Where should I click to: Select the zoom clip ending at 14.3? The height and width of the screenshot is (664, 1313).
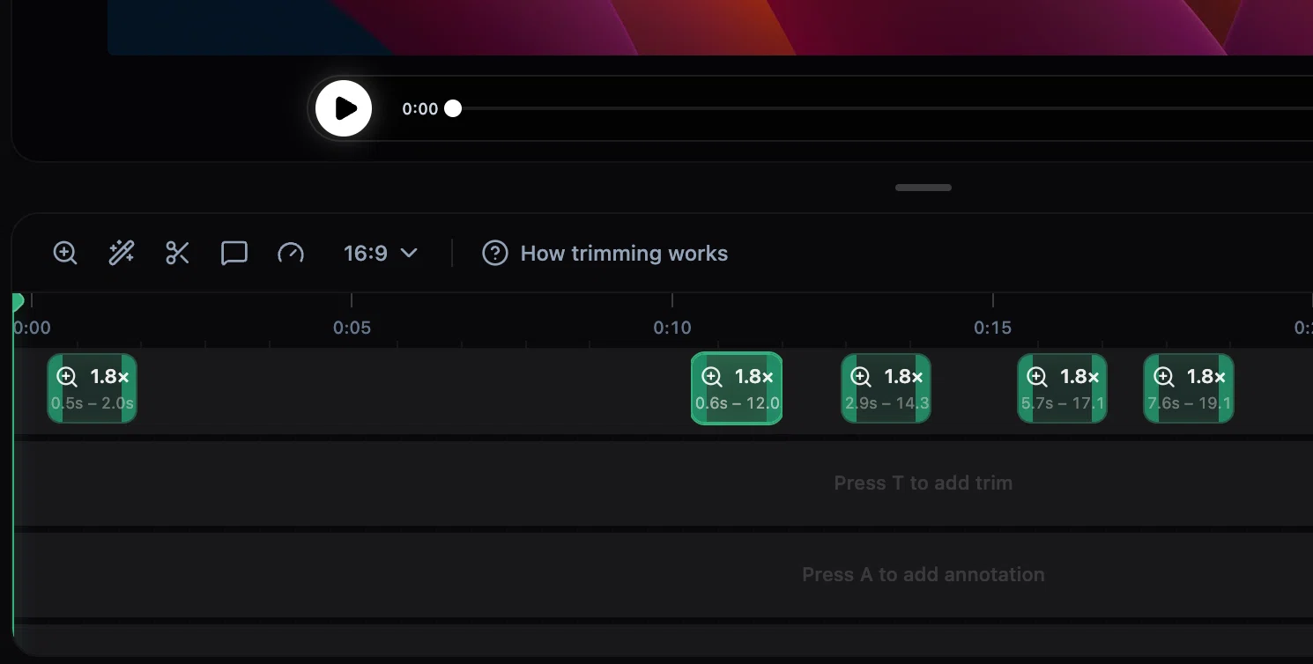pyautogui.click(x=886, y=388)
